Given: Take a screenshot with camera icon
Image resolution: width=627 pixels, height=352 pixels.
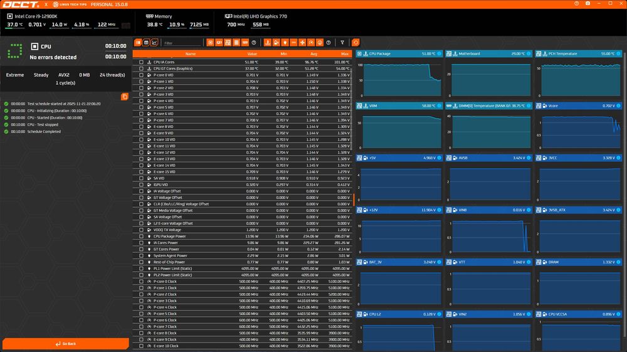Looking at the screenshot, I should coord(588,4).
